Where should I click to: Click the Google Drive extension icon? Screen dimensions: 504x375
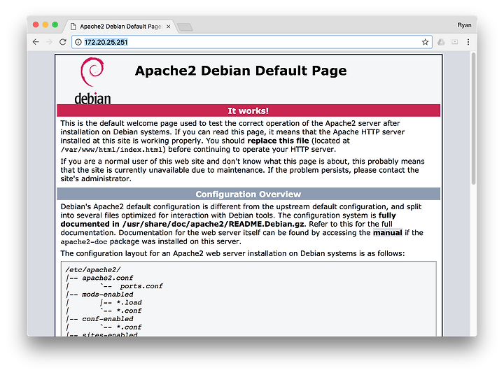441,42
